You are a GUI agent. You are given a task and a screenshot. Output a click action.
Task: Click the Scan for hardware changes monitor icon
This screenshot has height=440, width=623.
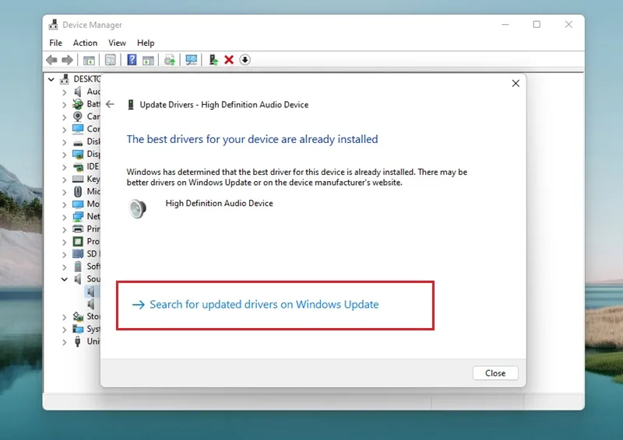pyautogui.click(x=191, y=60)
